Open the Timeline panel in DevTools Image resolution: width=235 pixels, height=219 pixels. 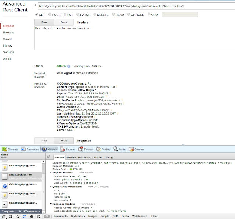(86, 149)
